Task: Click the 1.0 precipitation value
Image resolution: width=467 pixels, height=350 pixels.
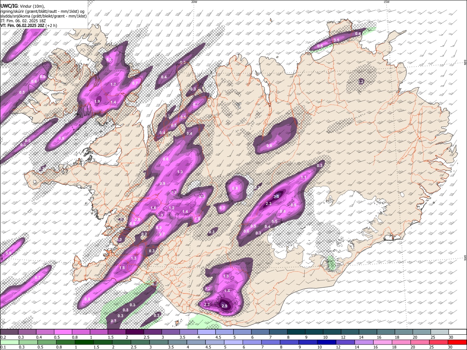Action: [x=197, y=219]
